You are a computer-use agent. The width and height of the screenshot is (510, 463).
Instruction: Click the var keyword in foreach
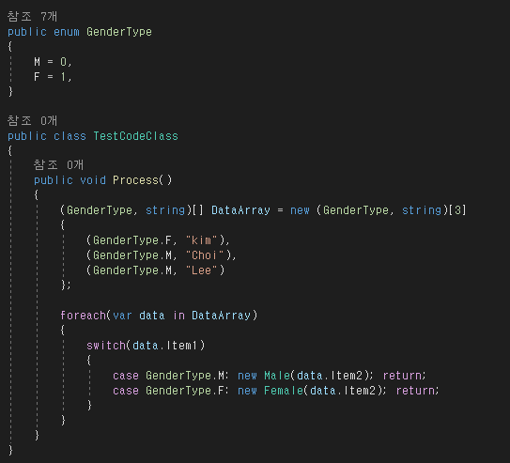click(x=122, y=316)
